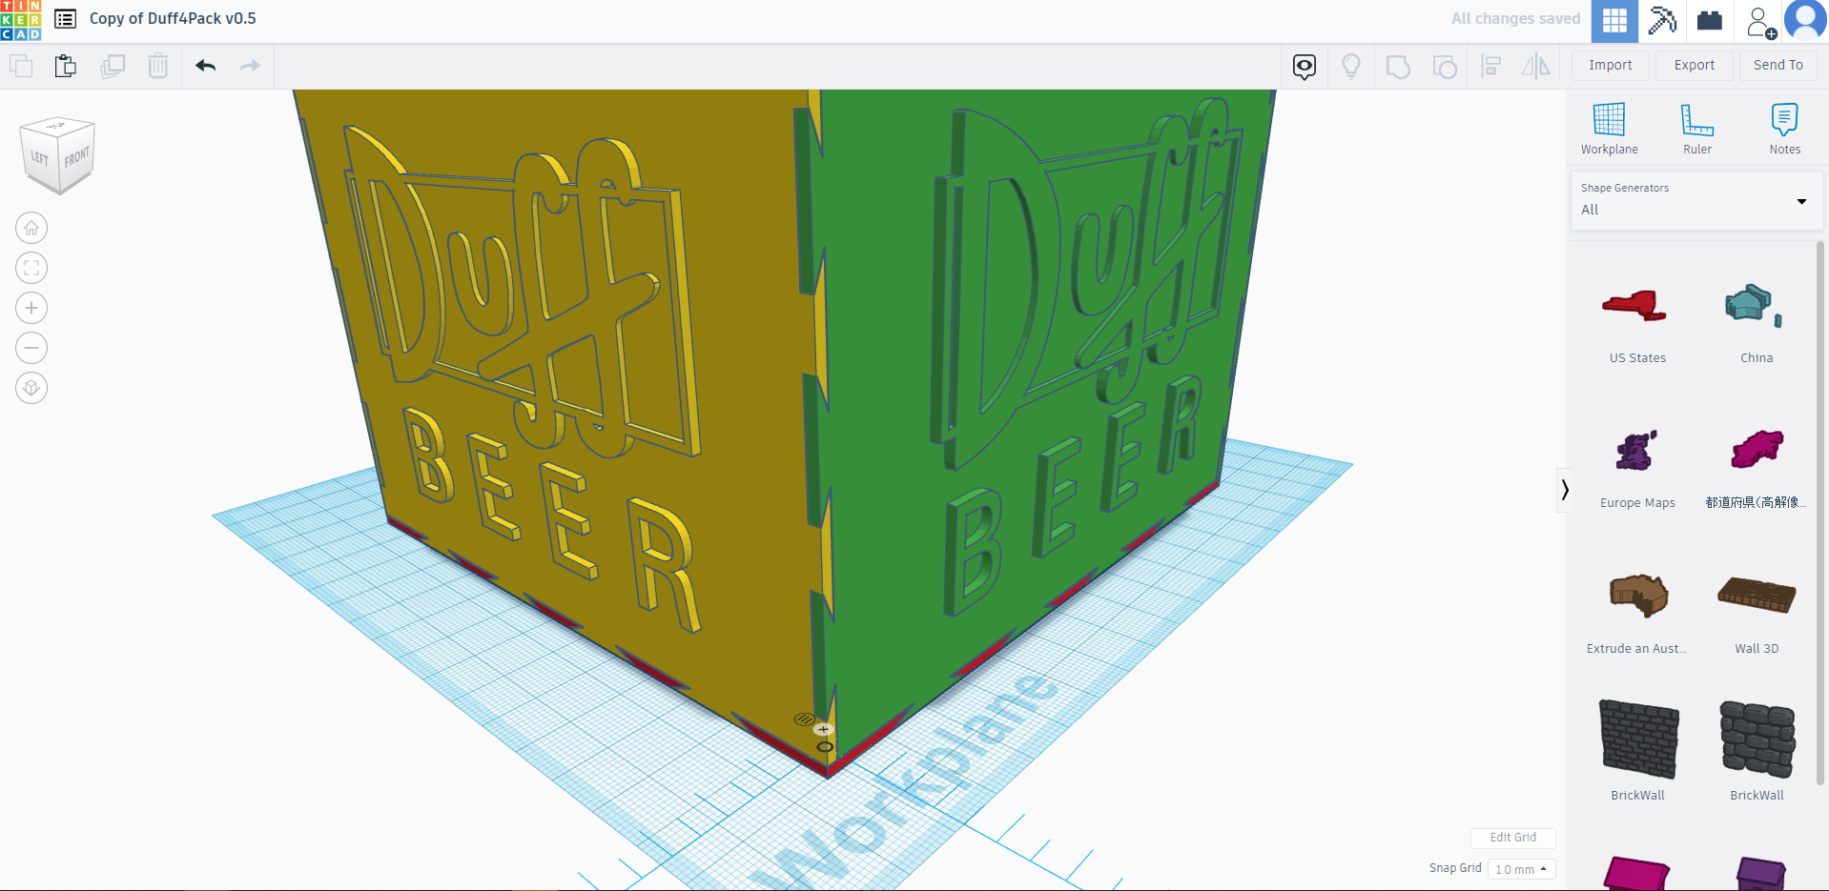Switch to orthographic view in the sidebar
The width and height of the screenshot is (1829, 891).
pos(31,388)
